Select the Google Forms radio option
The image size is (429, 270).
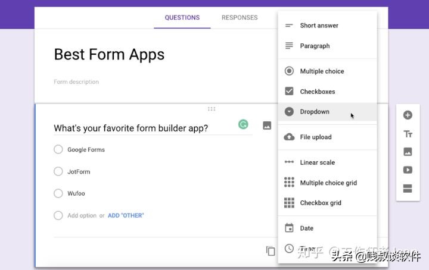coord(58,149)
